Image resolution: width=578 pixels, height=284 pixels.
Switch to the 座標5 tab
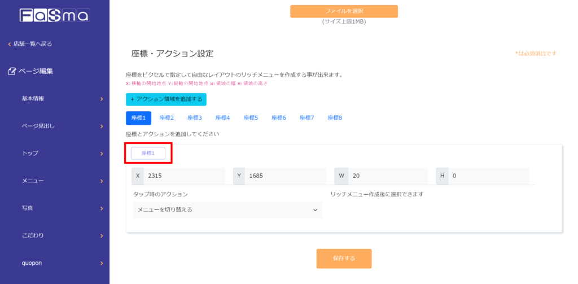click(251, 118)
